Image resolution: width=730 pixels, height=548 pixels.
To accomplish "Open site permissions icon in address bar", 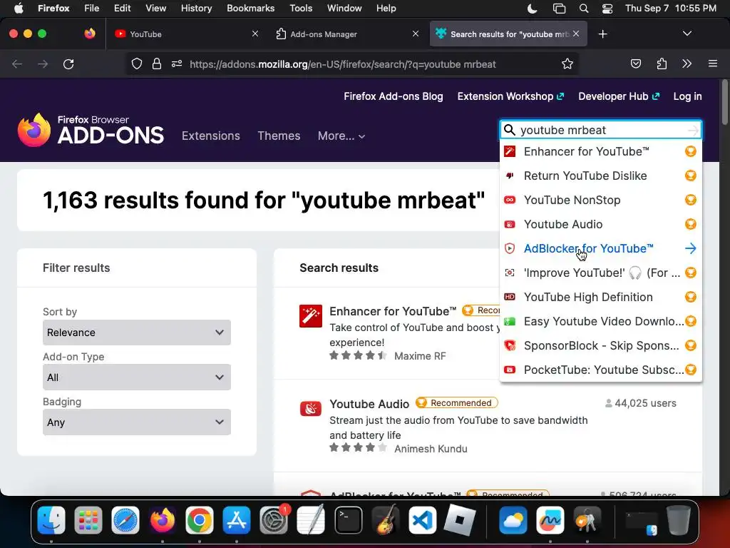I will 177,64.
